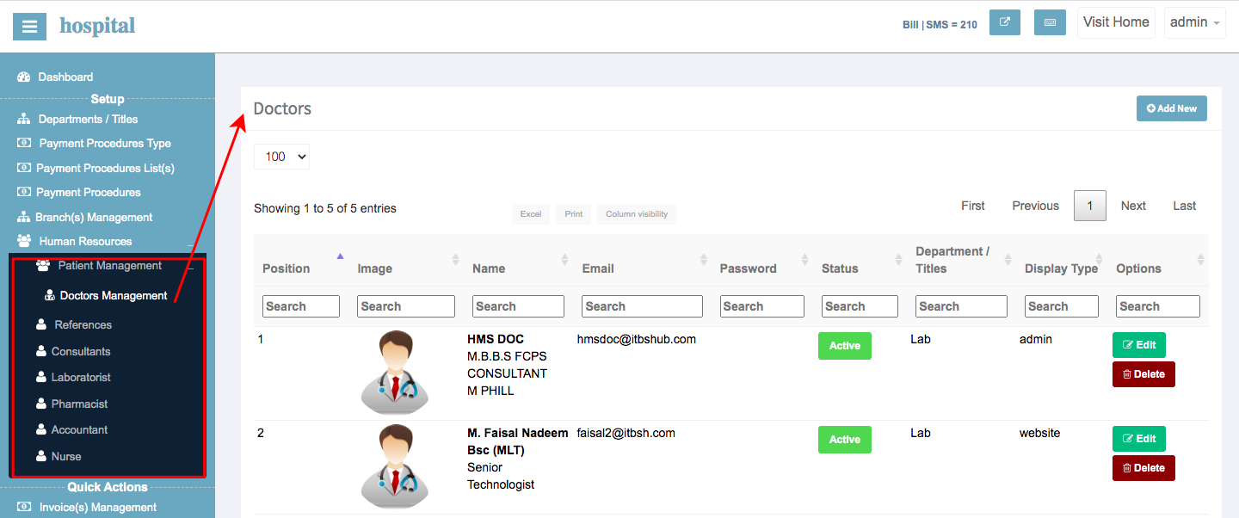The height and width of the screenshot is (518, 1239).
Task: Go to the Previous page
Action: tap(1035, 206)
